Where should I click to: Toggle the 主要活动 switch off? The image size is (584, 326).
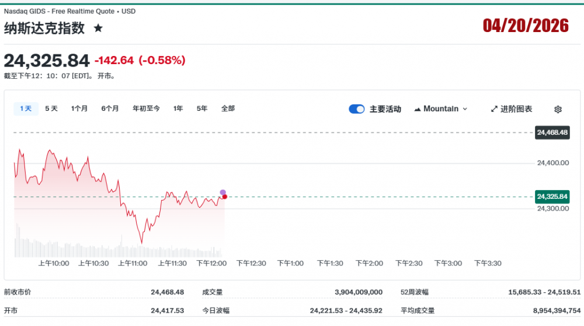pyautogui.click(x=356, y=109)
